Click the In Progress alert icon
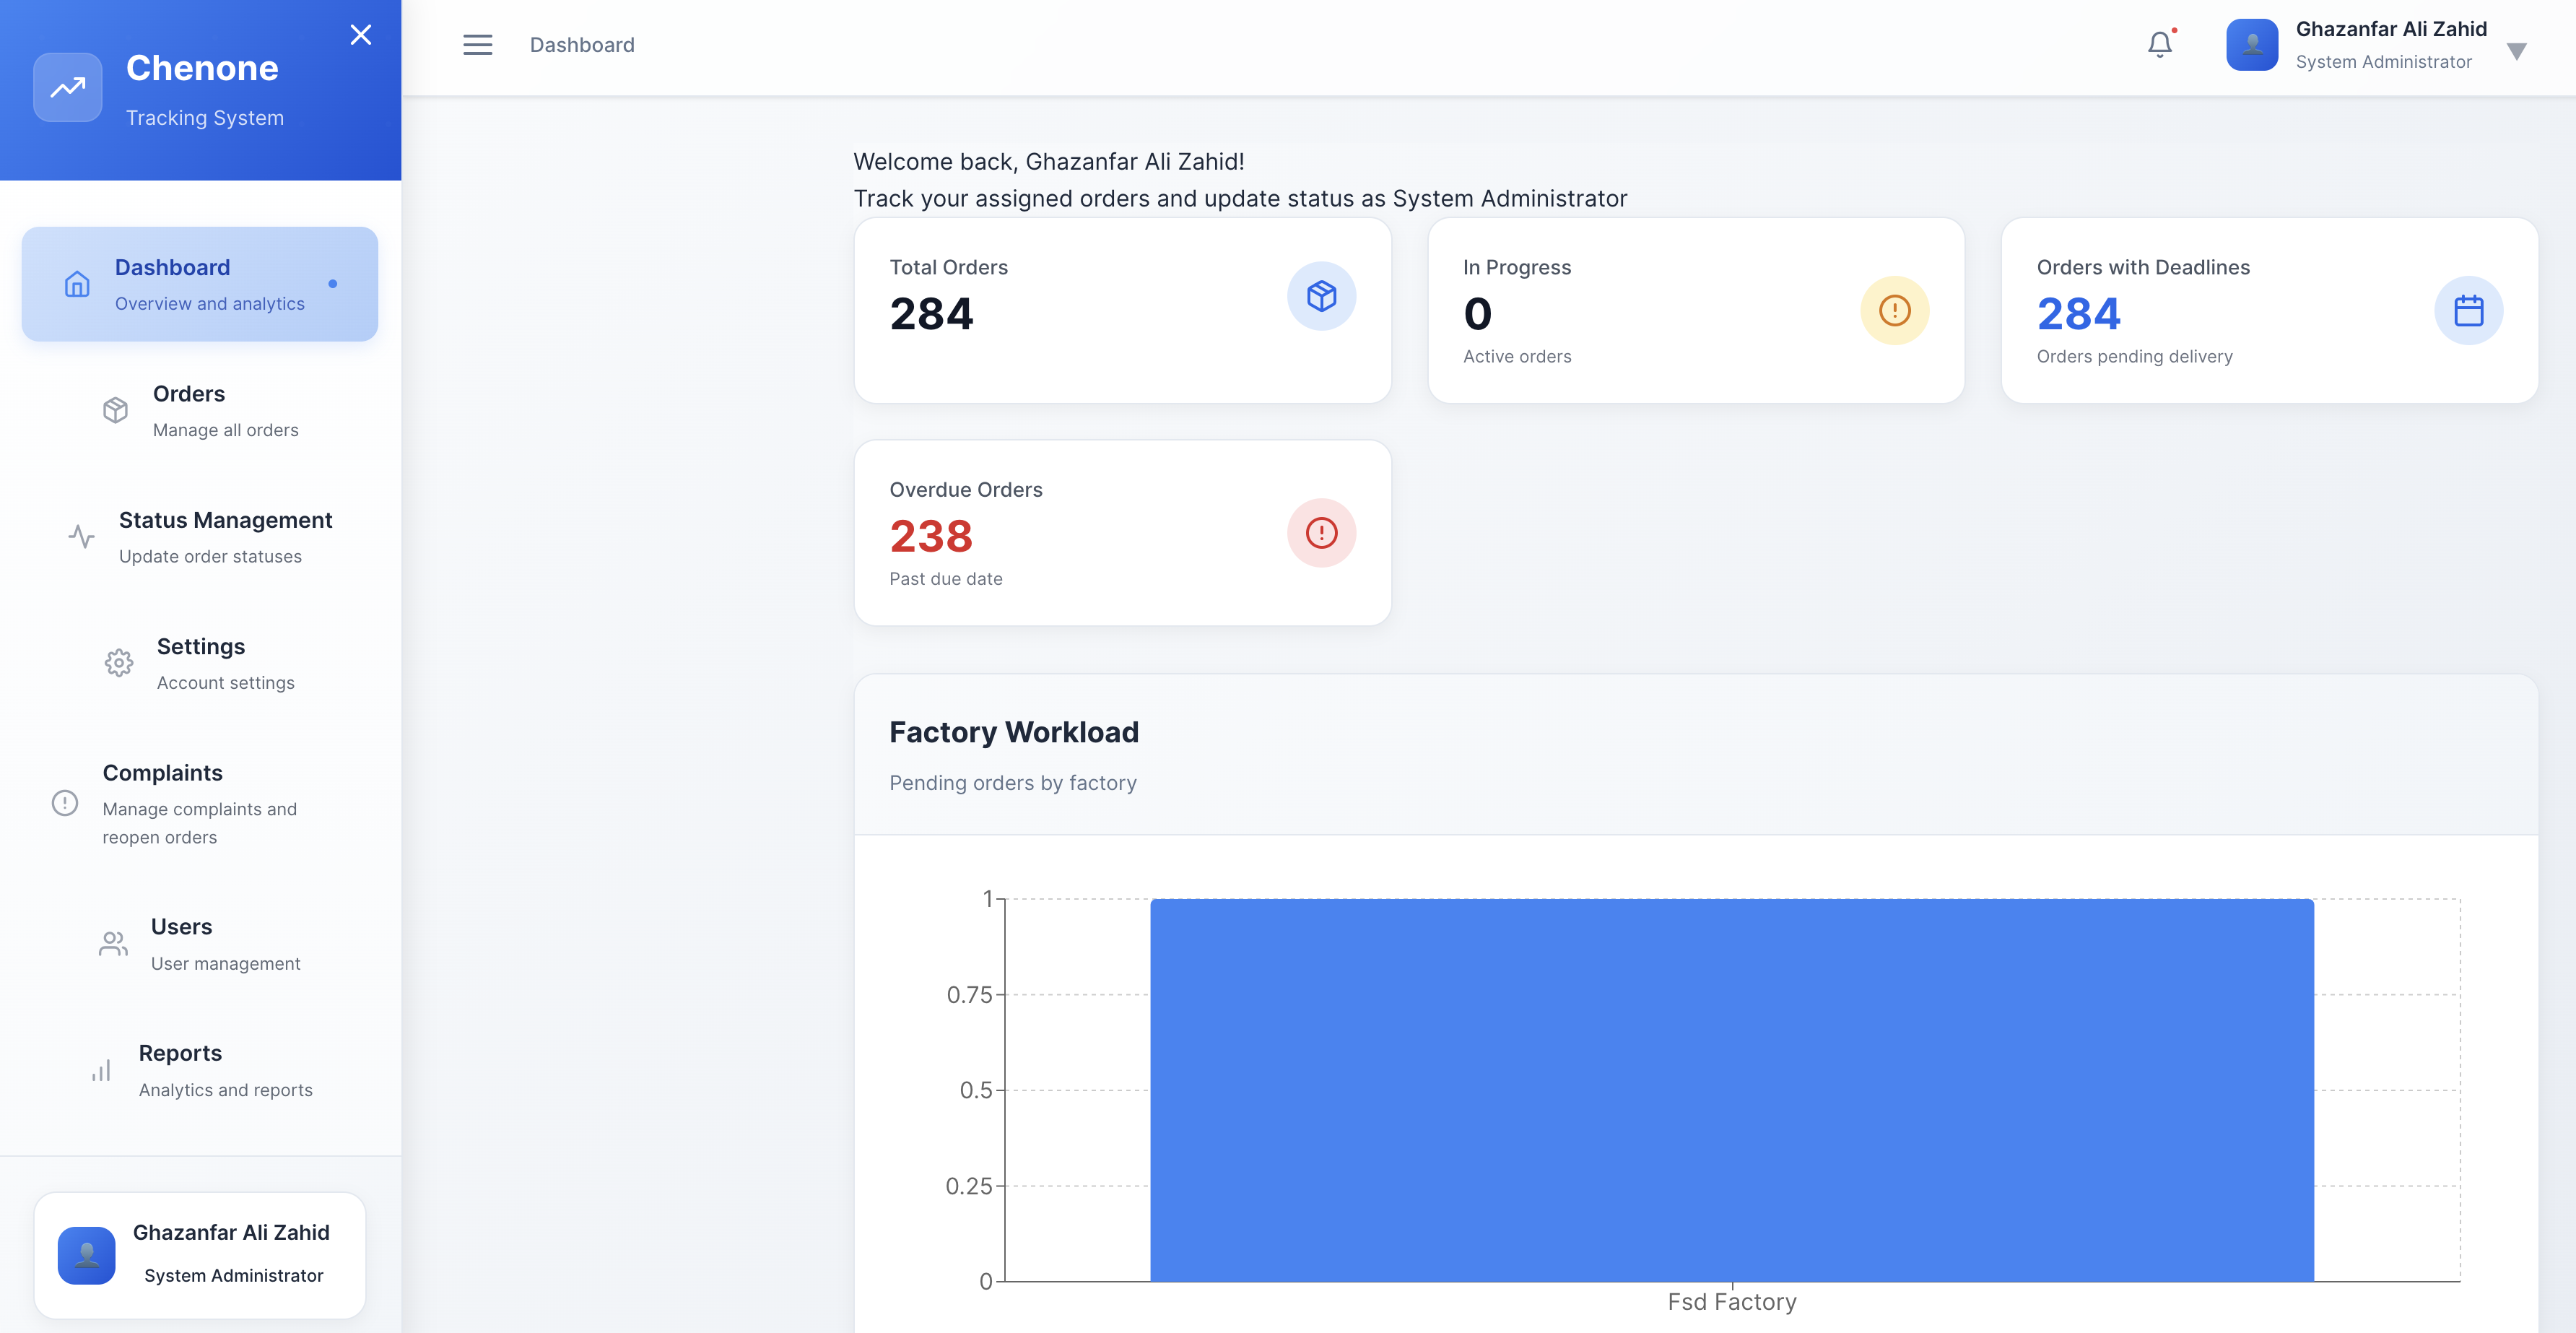Image resolution: width=2576 pixels, height=1333 pixels. click(x=1894, y=311)
